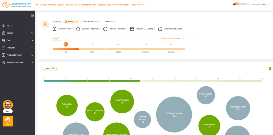Open the orange Chat headset button
Viewport: 273px width, 135px height.
[x=8, y=121]
